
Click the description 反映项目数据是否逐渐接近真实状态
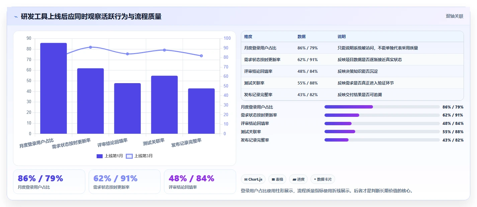point(370,60)
